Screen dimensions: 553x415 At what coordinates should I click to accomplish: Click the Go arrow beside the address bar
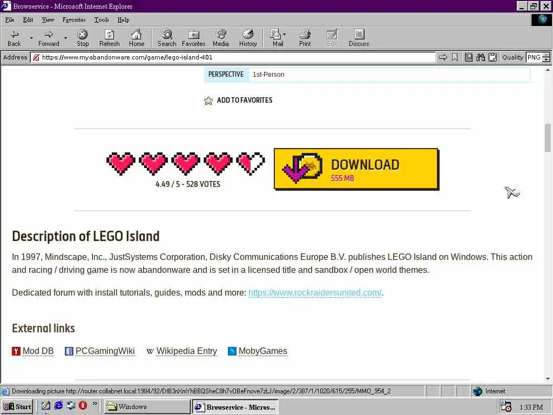click(443, 57)
